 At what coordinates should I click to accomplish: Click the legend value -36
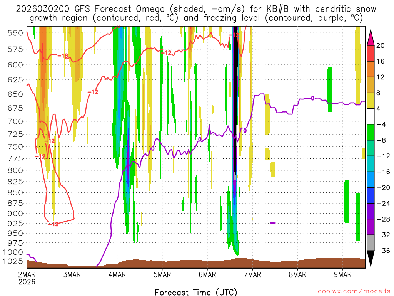click(x=383, y=251)
